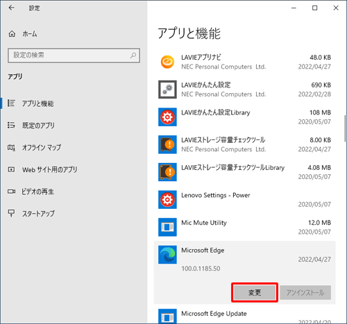Click the アプリと機能 list icon
Viewport: 347px width, 324px height.
11,103
